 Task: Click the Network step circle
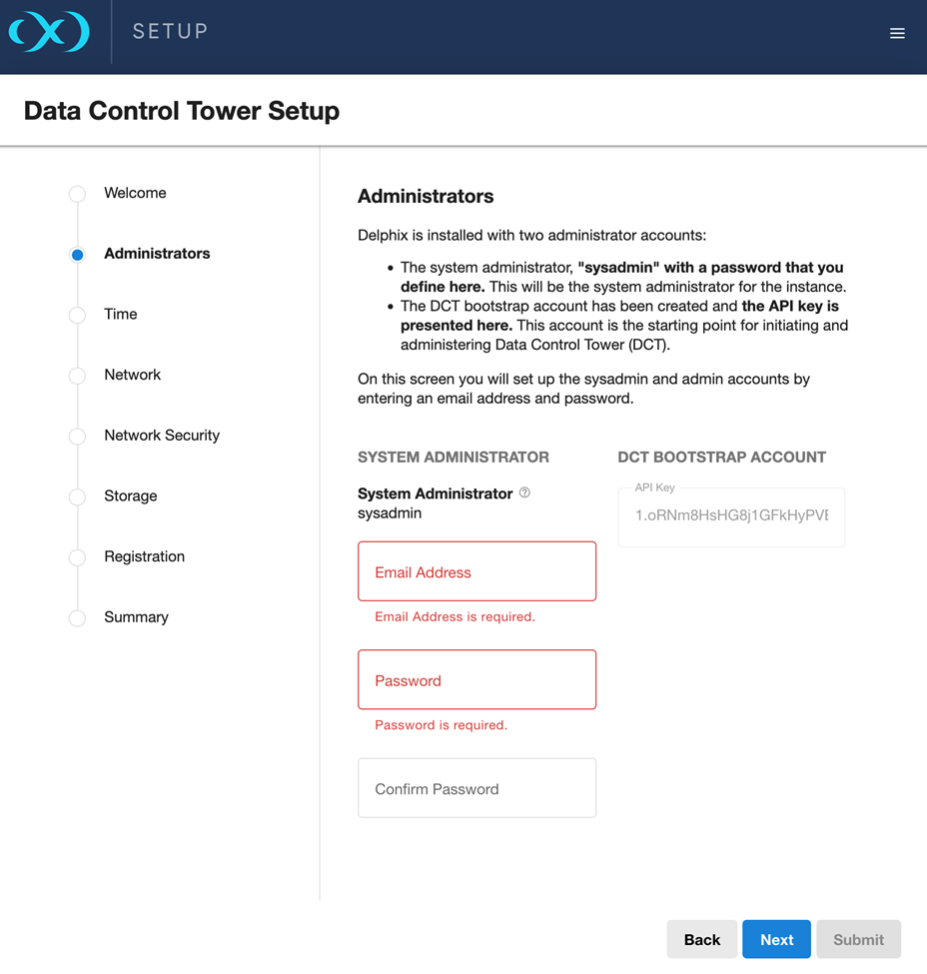tap(77, 376)
